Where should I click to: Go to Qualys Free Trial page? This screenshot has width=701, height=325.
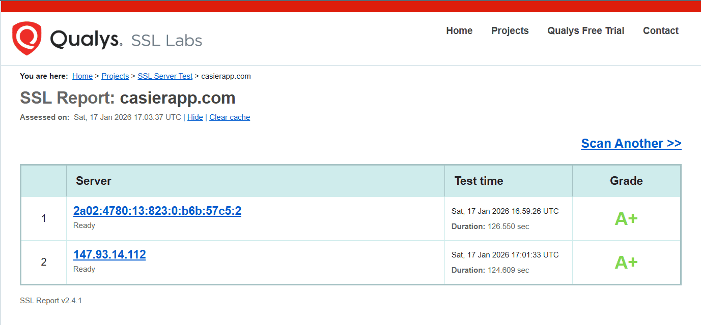point(585,30)
